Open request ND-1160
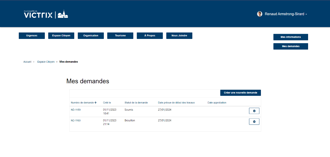This screenshot has height=157, width=330. click(76, 121)
